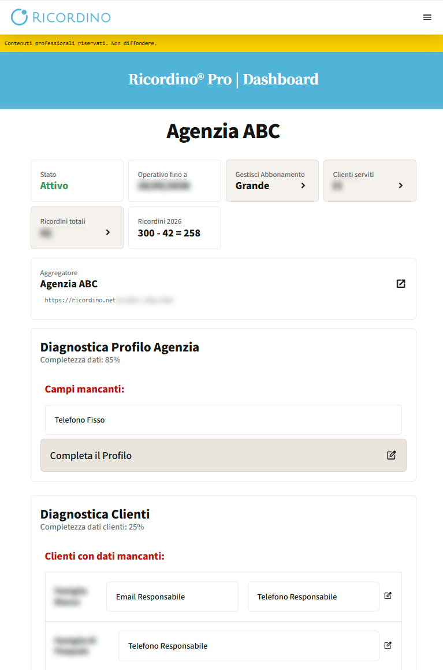This screenshot has height=670, width=443.
Task: Click Ricordino Pro Dashboard header title
Action: [223, 79]
